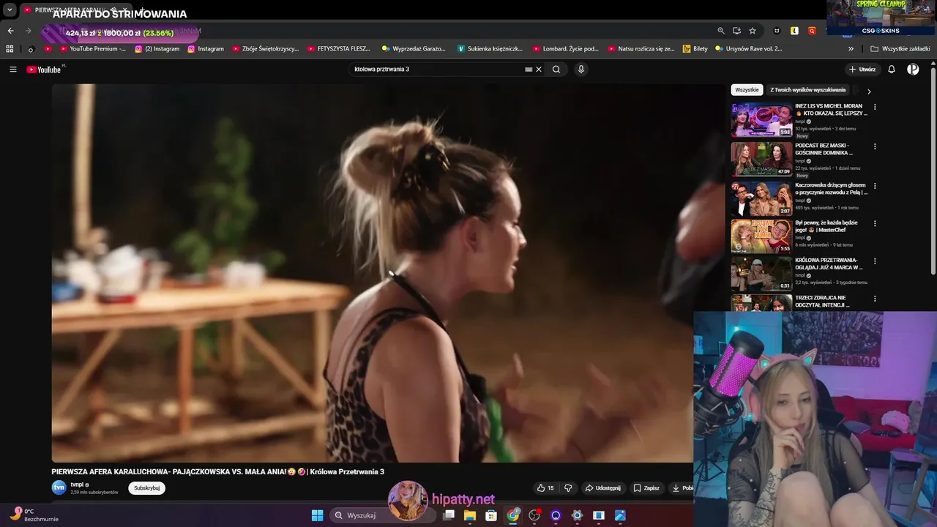Show more filter chips with right arrow

869,91
